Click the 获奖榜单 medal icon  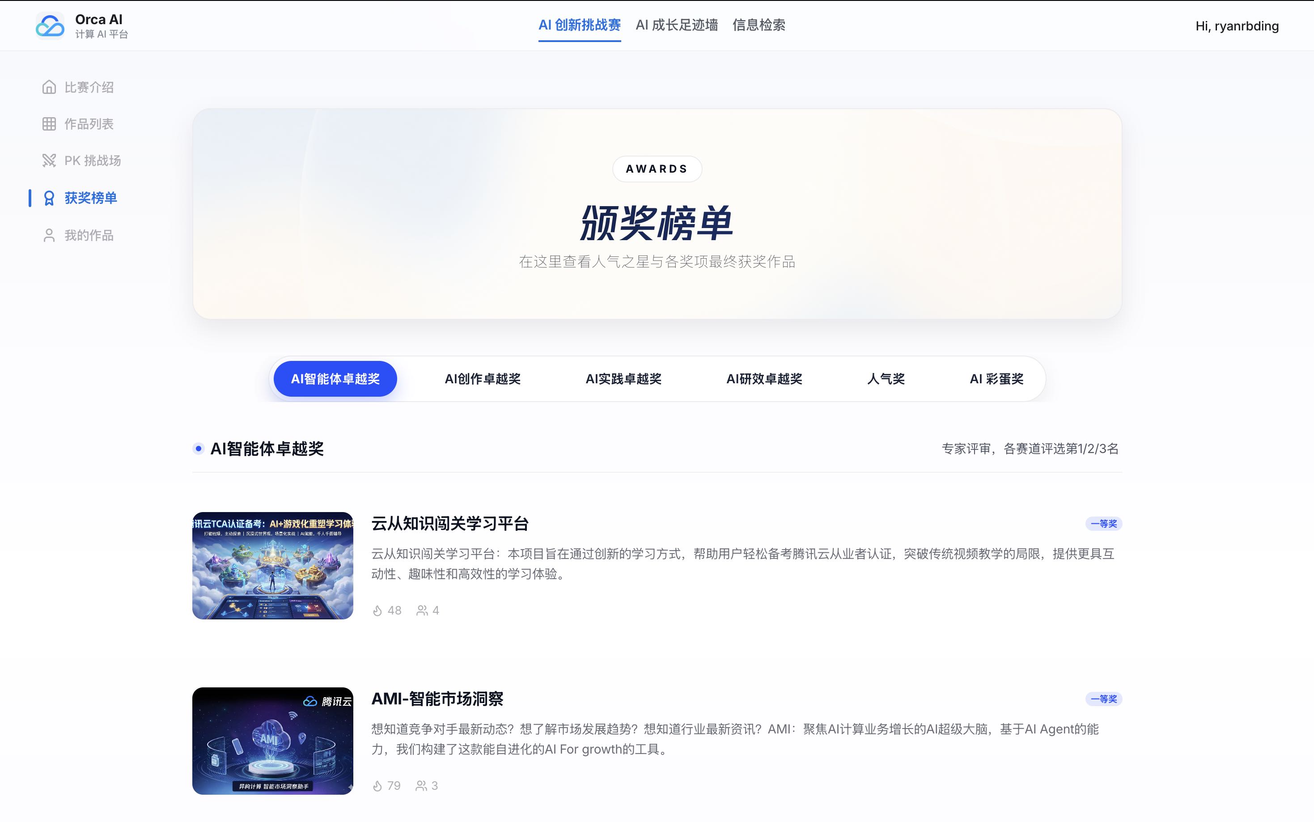(49, 198)
